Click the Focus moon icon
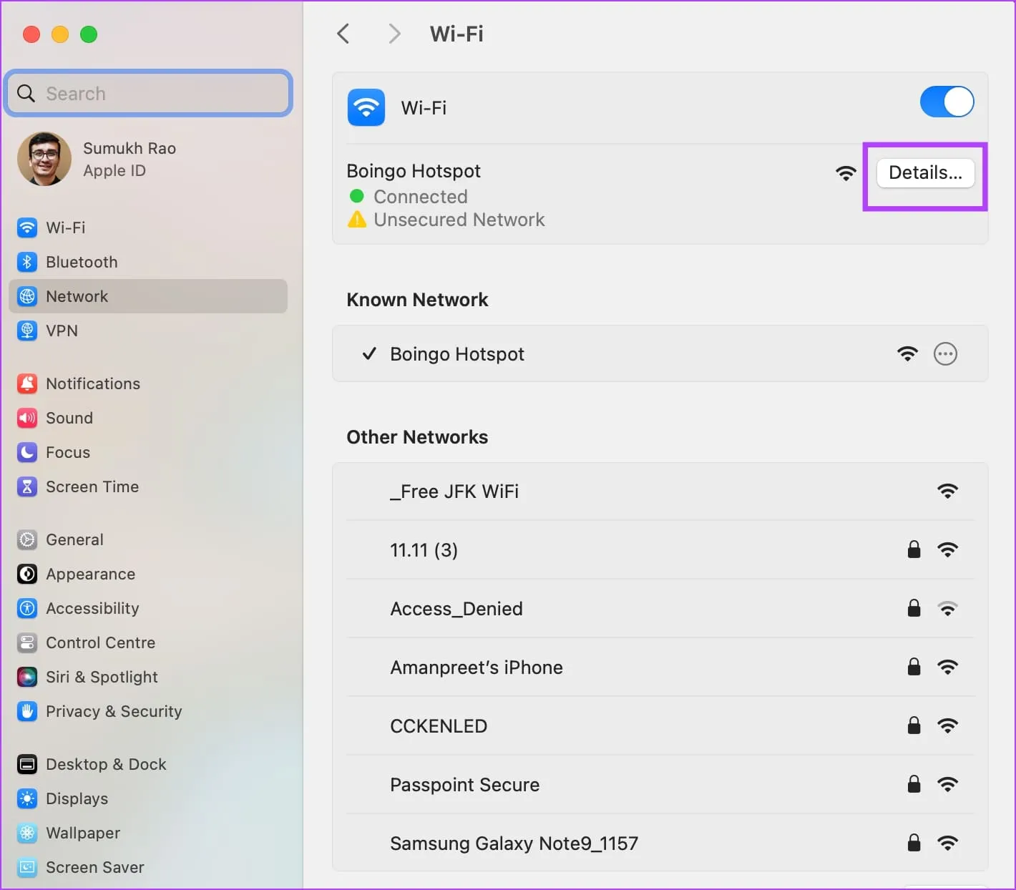The image size is (1016, 890). coord(27,452)
